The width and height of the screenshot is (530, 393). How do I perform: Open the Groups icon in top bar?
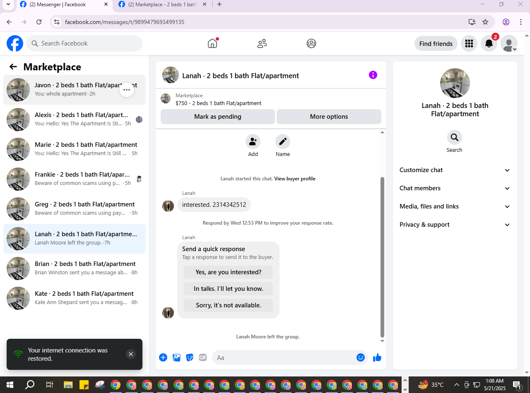311,43
